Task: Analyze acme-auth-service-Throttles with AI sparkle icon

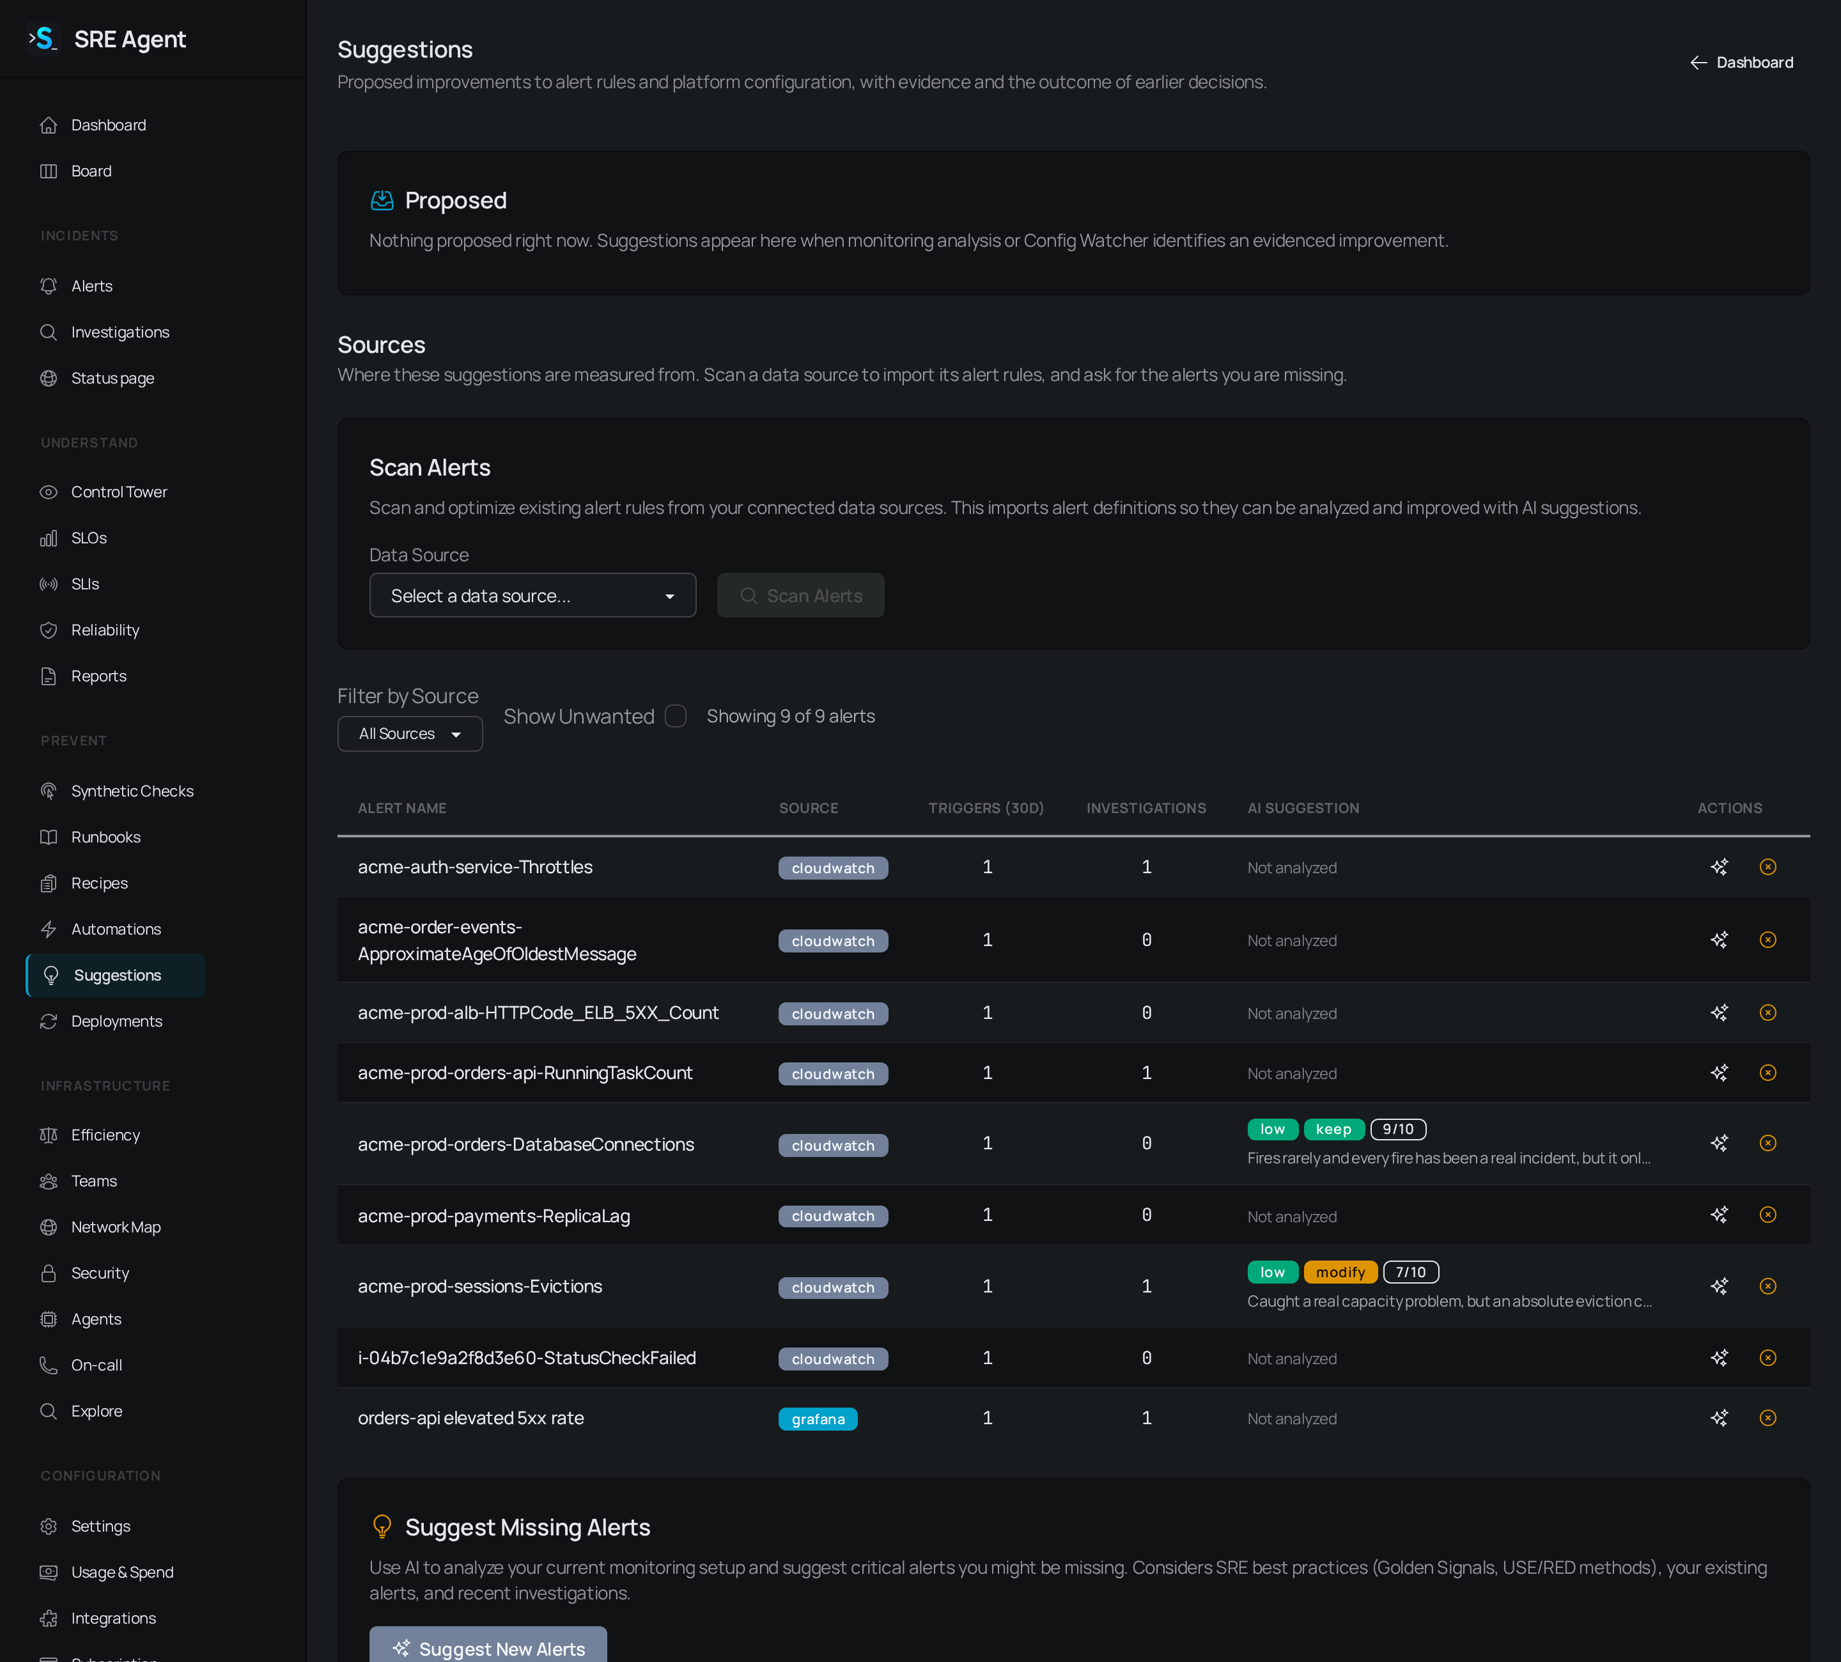Action: point(1719,867)
